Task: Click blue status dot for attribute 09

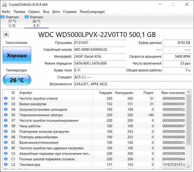Action: [x=6, y=126]
